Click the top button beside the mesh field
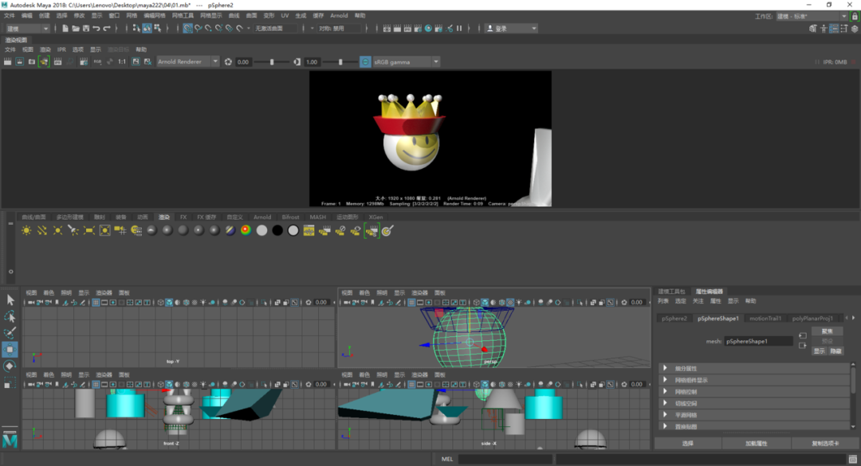 (x=827, y=331)
